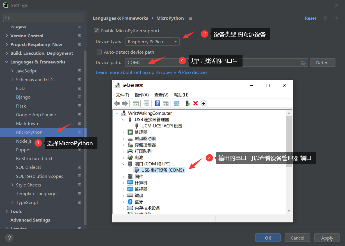Open the 文件(F) menu in Device Manager
Viewport: 345px width, 246px height.
click(122, 95)
